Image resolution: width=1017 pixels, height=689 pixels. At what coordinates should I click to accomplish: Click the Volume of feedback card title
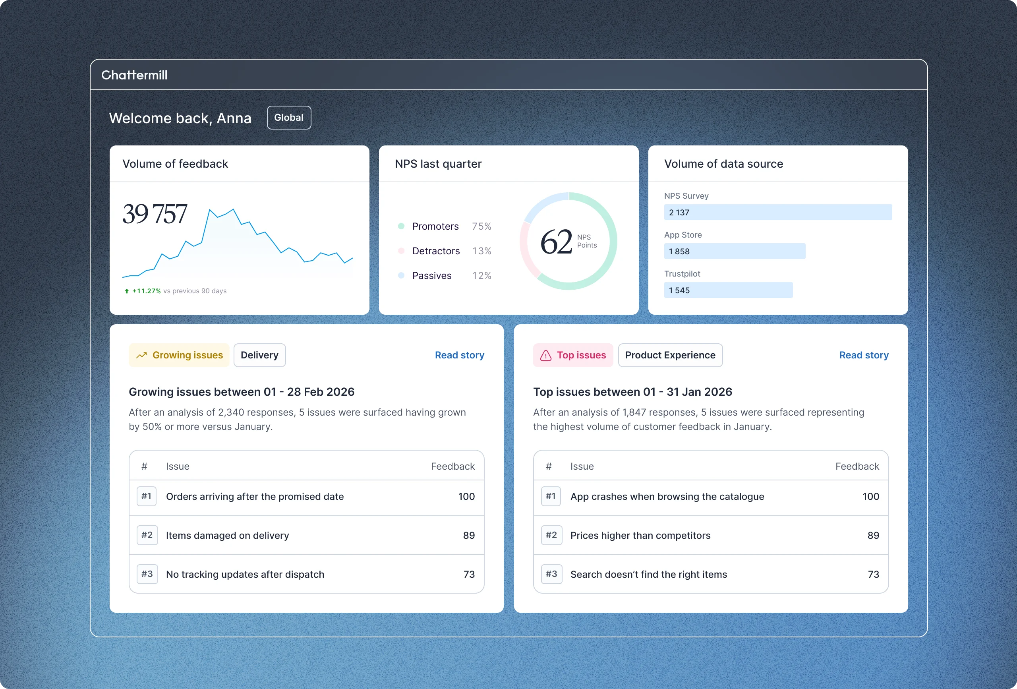175,164
